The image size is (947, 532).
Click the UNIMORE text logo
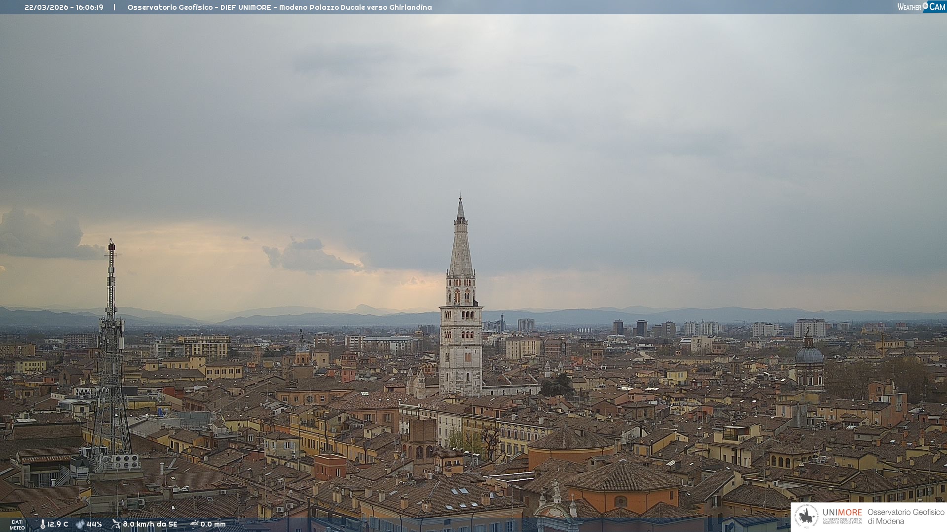842,513
